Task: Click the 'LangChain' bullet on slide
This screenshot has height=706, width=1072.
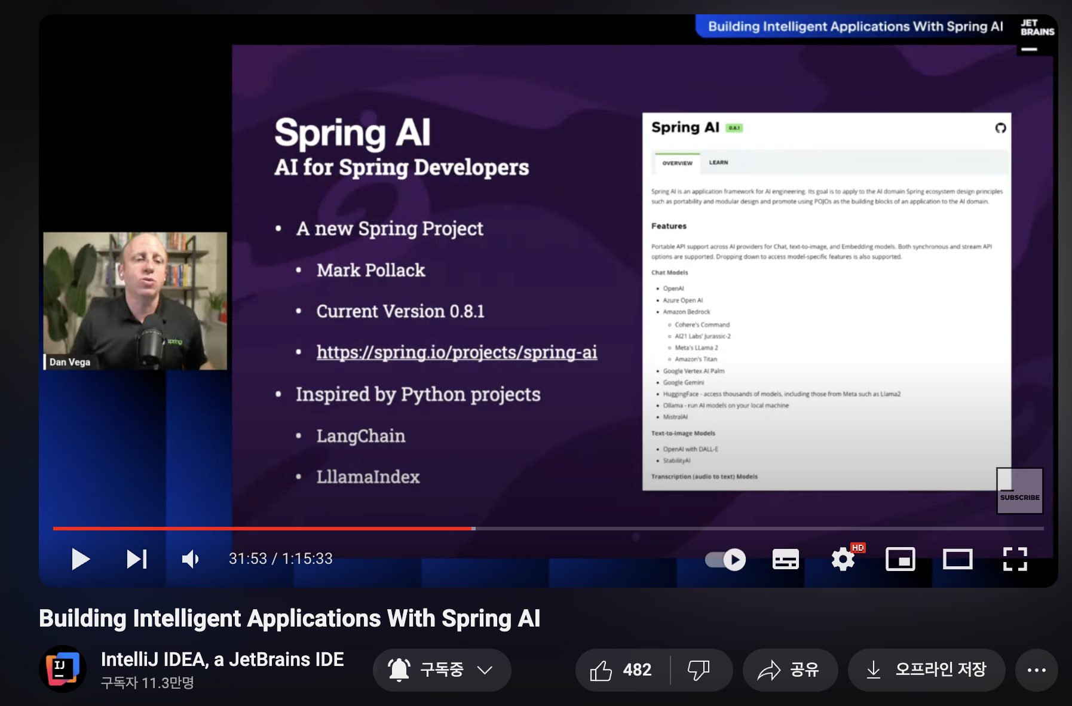Action: (x=361, y=436)
